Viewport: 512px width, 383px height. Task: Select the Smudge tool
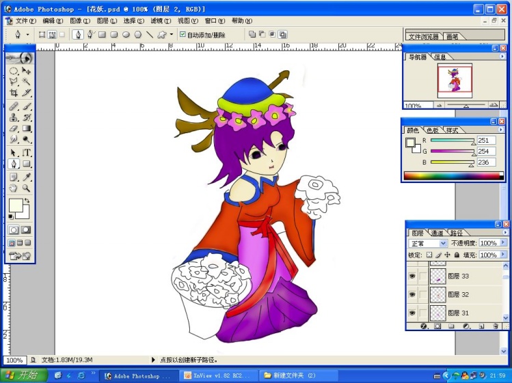pos(14,140)
